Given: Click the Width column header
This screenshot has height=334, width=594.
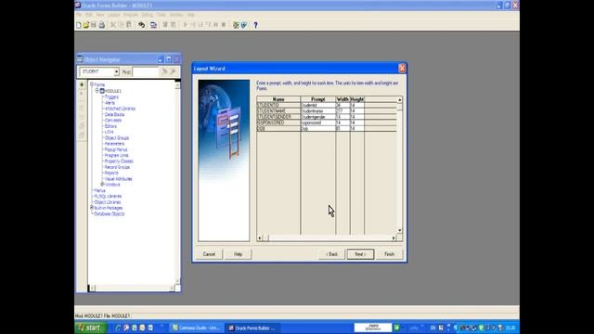Looking at the screenshot, I should (342, 99).
